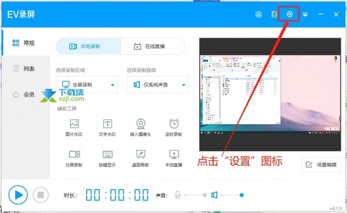Open the 图片水印 tool
The width and height of the screenshot is (347, 213).
[74, 127]
